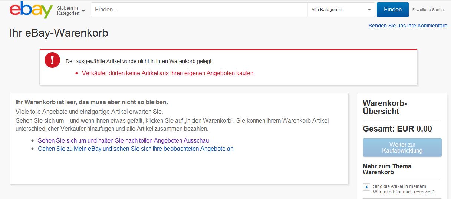Select the Ihr eBay-Warenkorb heading
Image resolution: width=451 pixels, height=199 pixels.
click(x=59, y=33)
